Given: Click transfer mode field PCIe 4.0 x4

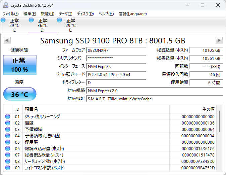Looking at the screenshot, I should tap(116, 75).
